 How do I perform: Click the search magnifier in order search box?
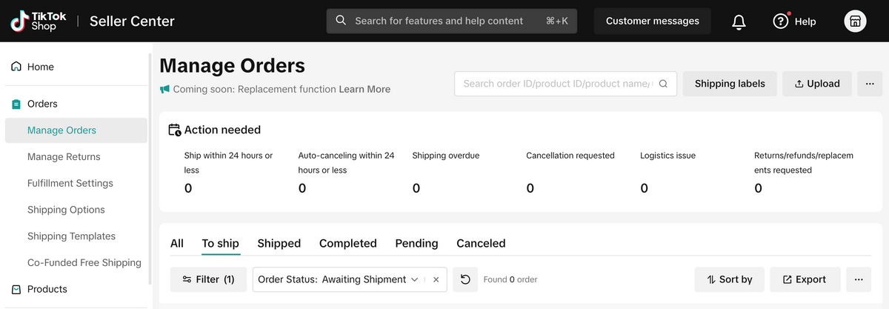(x=663, y=84)
